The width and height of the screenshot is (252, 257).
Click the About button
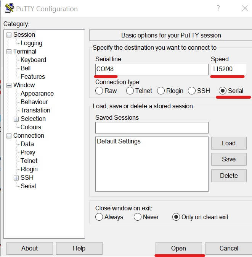click(x=30, y=248)
